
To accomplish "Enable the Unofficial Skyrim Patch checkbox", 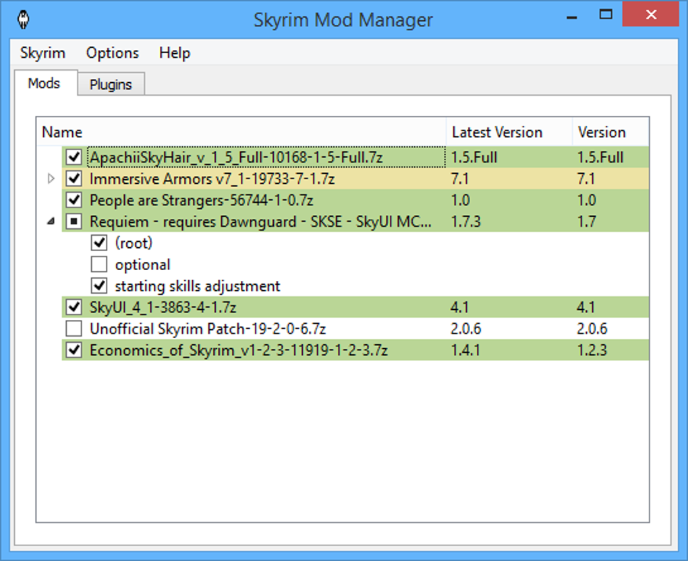I will (74, 329).
